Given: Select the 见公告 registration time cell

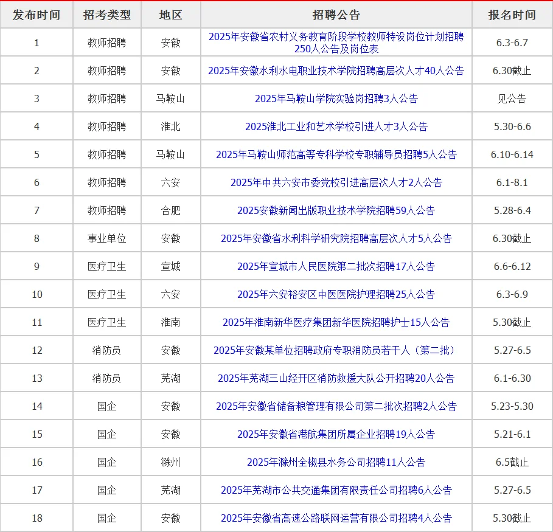Looking at the screenshot, I should [x=512, y=98].
